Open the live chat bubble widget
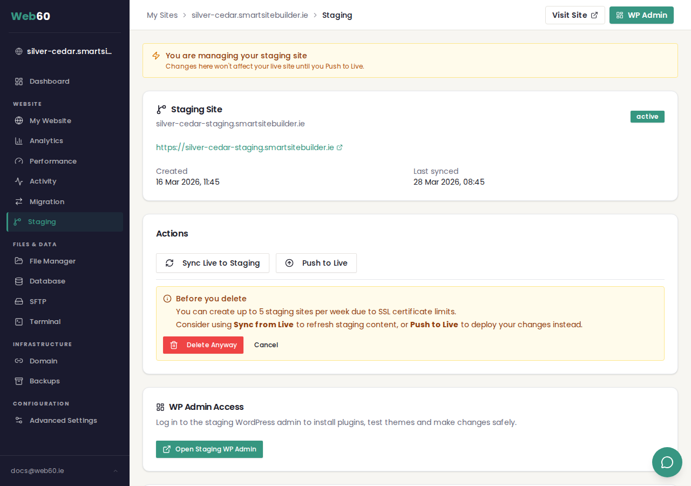The image size is (691, 486). coord(667,462)
